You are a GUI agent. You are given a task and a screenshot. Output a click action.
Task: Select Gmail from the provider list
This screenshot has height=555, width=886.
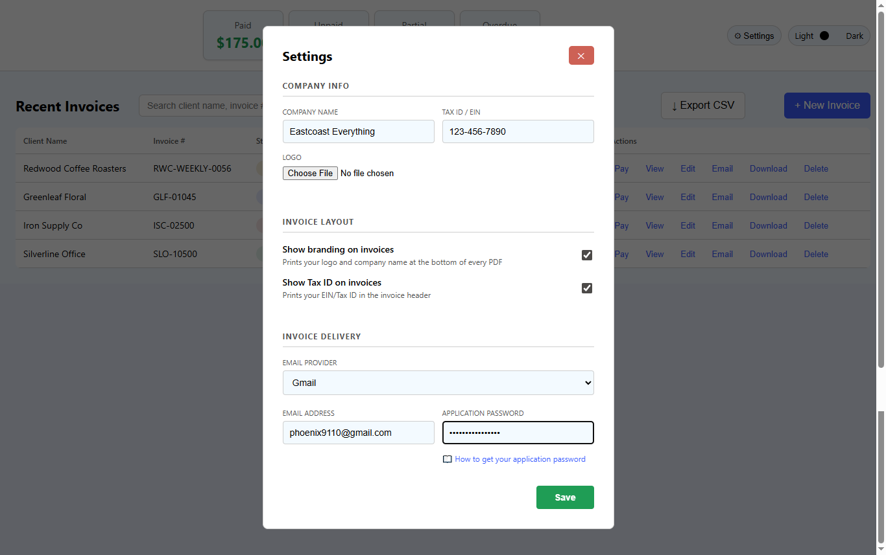point(438,383)
